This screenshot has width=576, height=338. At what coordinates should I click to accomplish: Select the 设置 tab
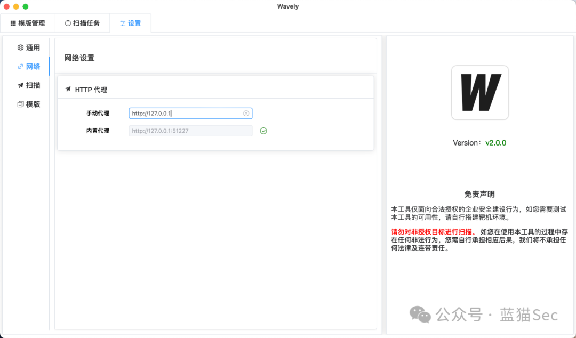tap(131, 23)
